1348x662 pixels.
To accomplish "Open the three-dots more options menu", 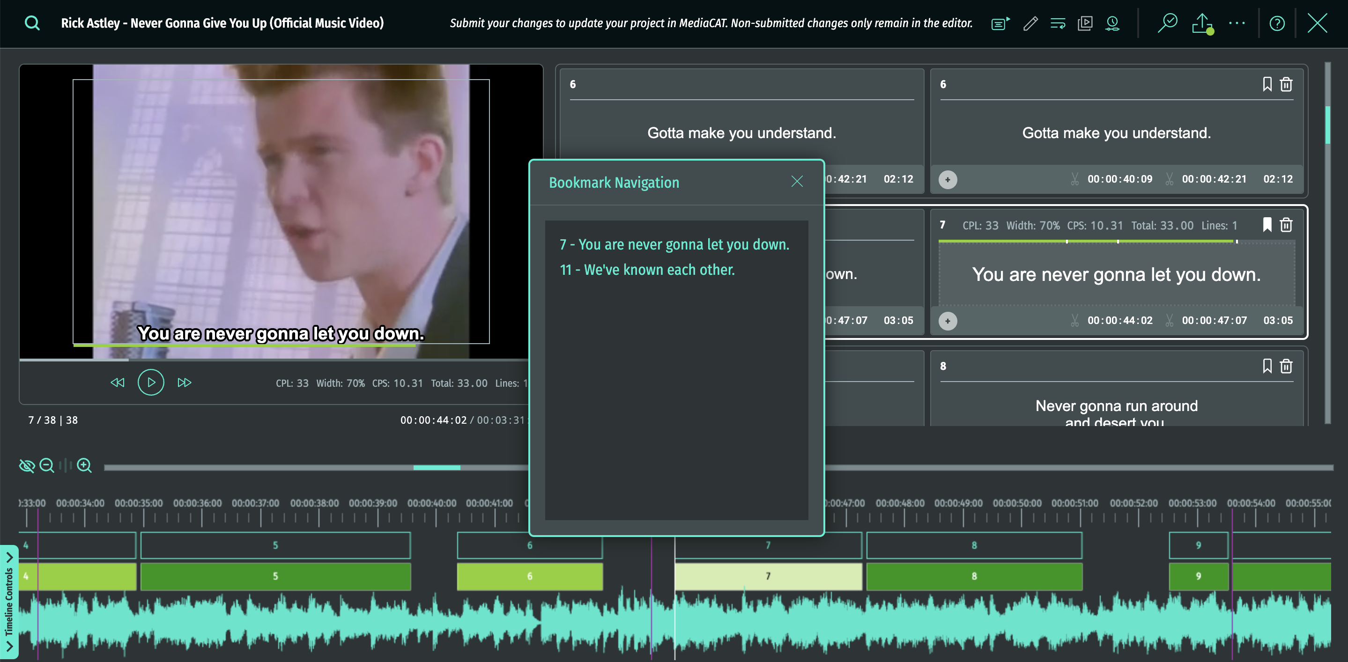I will [x=1237, y=23].
